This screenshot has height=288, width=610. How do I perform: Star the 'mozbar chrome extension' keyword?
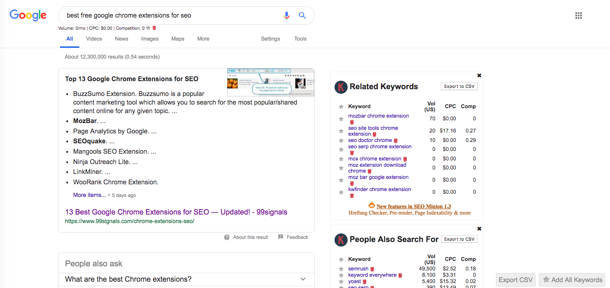click(x=341, y=119)
